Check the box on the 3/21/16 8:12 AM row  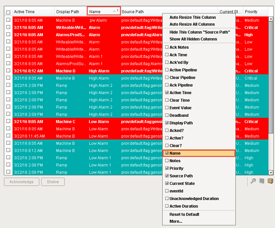pyautogui.click(x=8, y=70)
